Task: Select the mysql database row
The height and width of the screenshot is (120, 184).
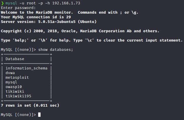Action: (11, 82)
